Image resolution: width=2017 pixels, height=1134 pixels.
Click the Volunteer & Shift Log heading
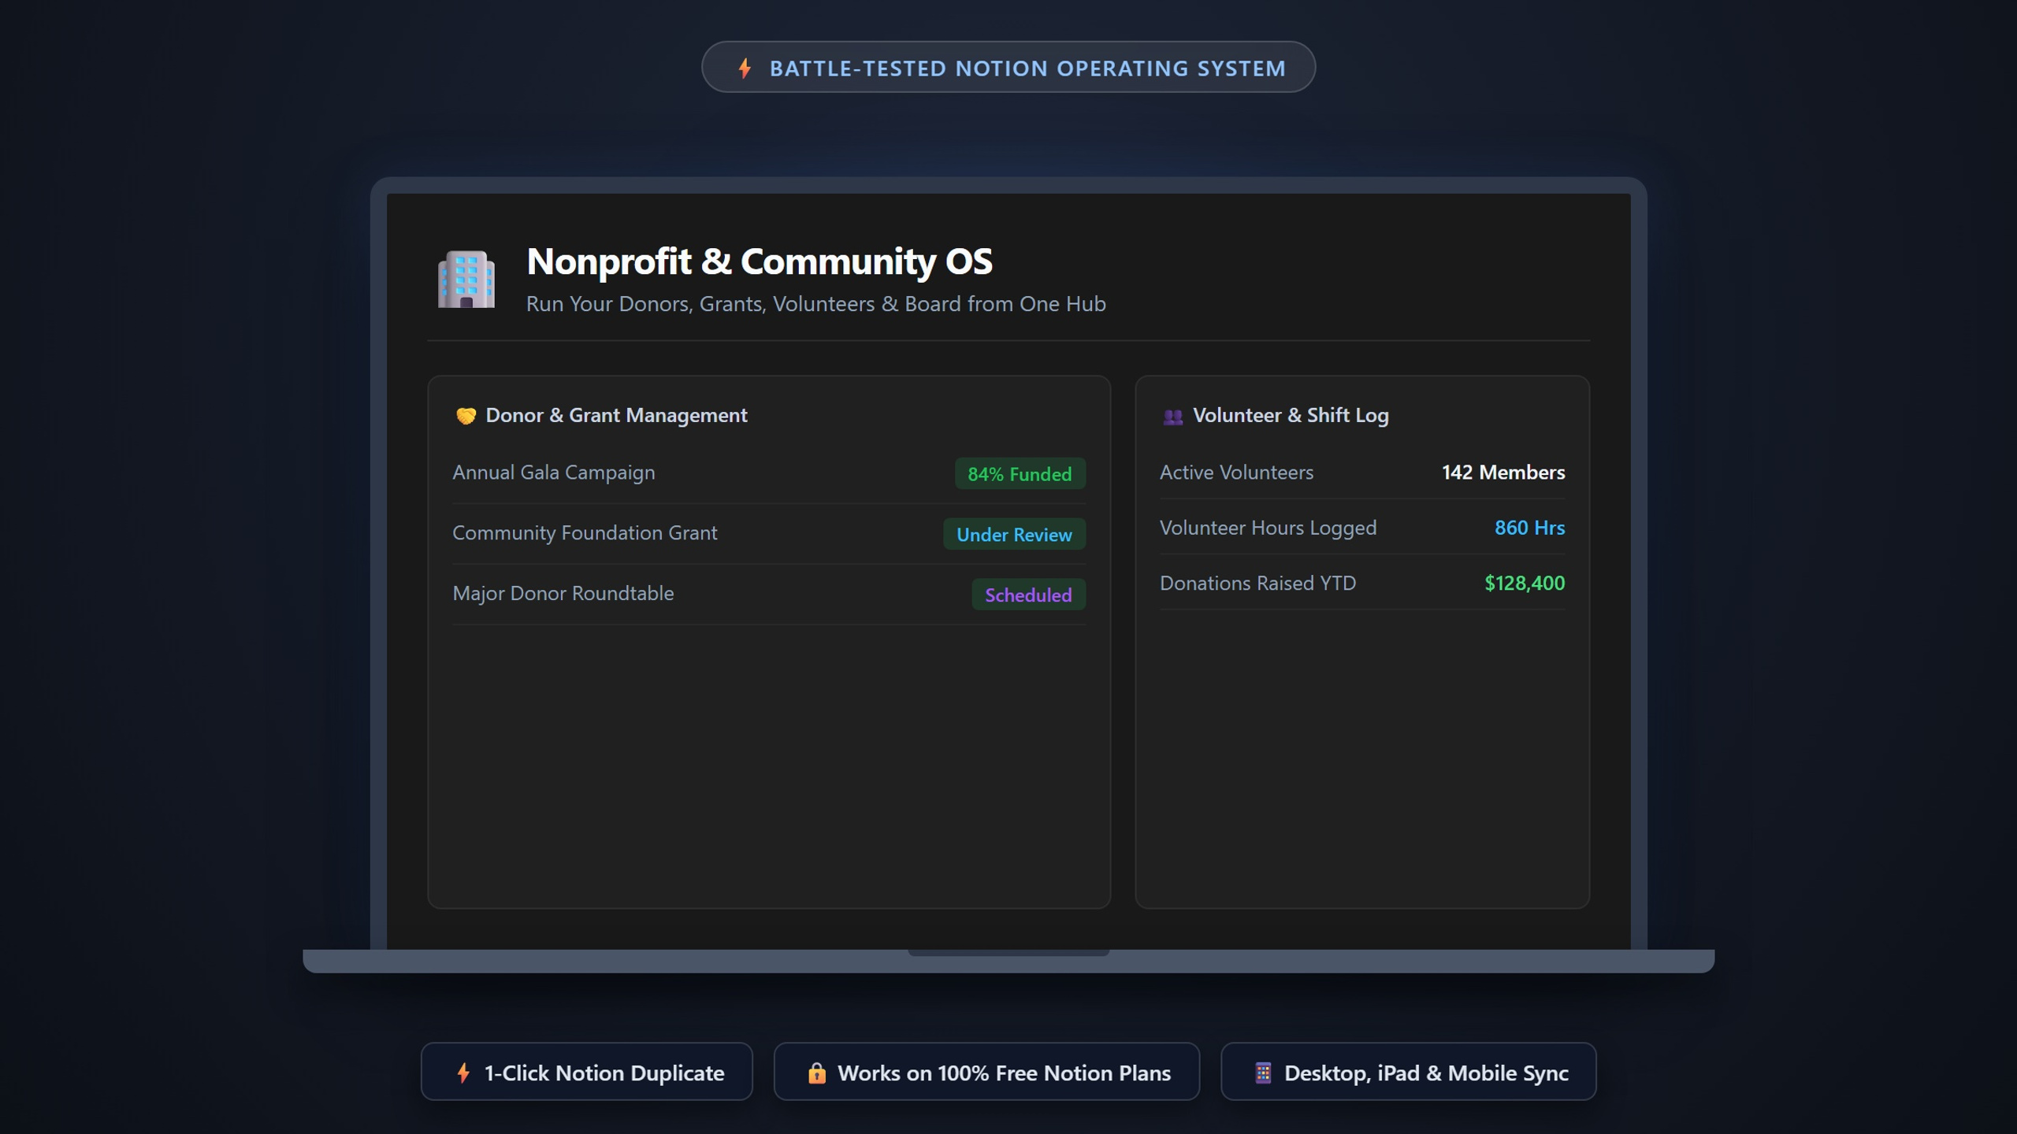1291,415
